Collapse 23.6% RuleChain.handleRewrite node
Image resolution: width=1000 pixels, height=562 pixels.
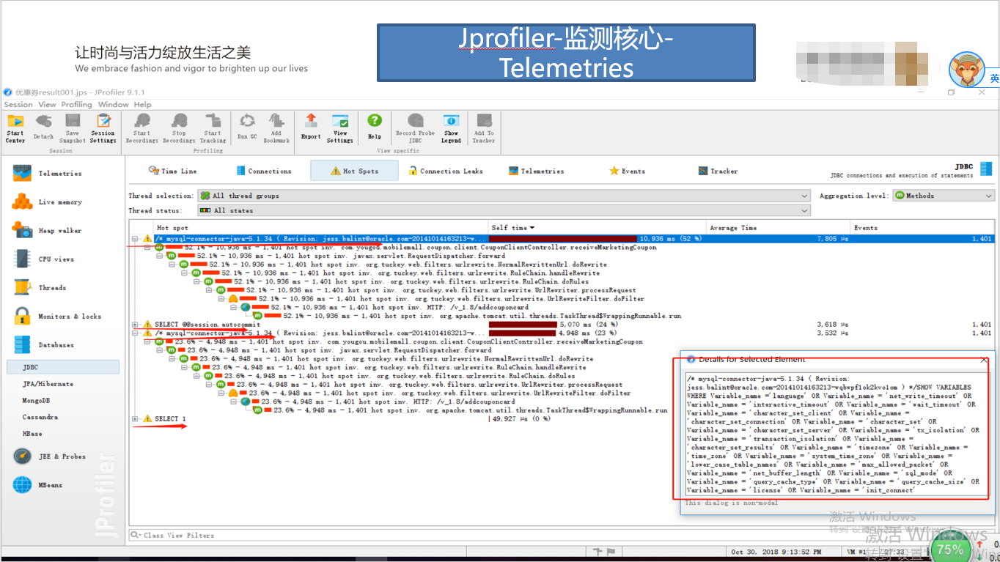[184, 367]
